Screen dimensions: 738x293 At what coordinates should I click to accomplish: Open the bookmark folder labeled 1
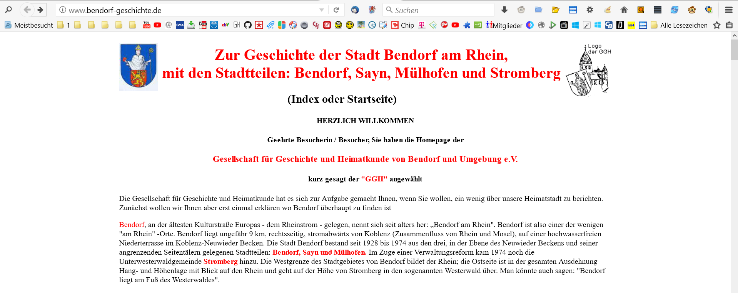click(63, 25)
